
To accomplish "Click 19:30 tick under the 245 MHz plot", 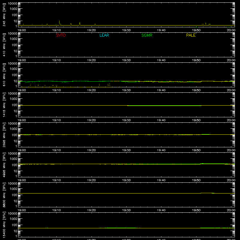I will pyautogui.click(x=126, y=30).
